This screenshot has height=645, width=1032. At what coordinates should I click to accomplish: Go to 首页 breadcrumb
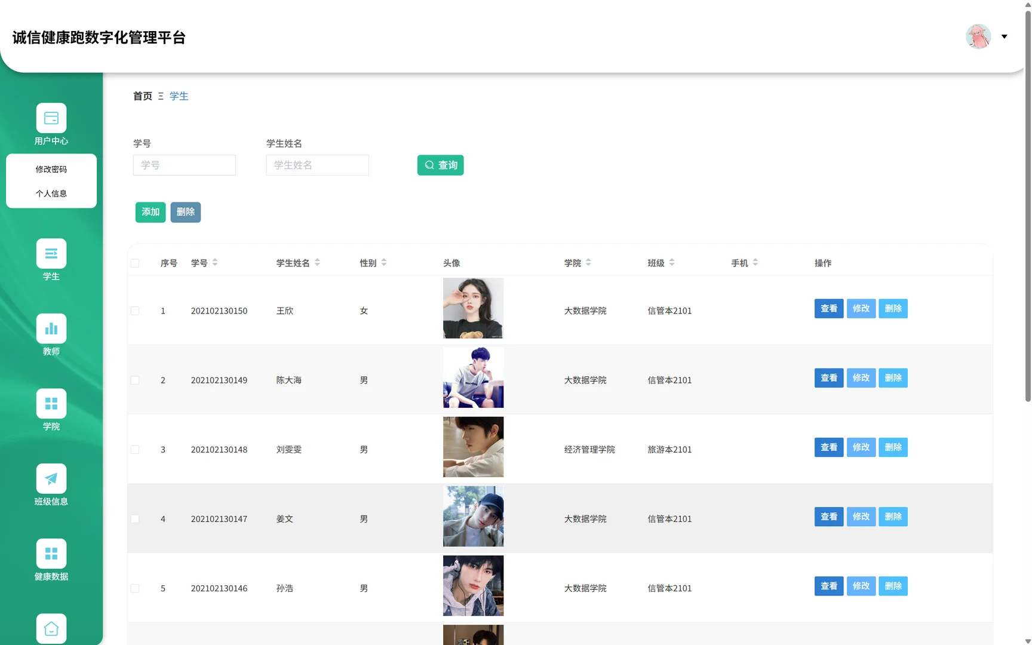pos(143,96)
